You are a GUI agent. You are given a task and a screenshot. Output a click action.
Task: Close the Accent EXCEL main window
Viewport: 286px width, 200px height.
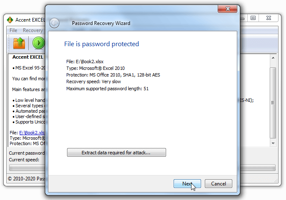coord(269,18)
